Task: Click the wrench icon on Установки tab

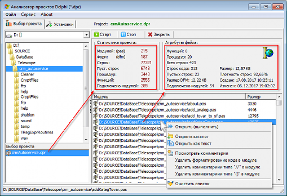Action: pos(49,24)
